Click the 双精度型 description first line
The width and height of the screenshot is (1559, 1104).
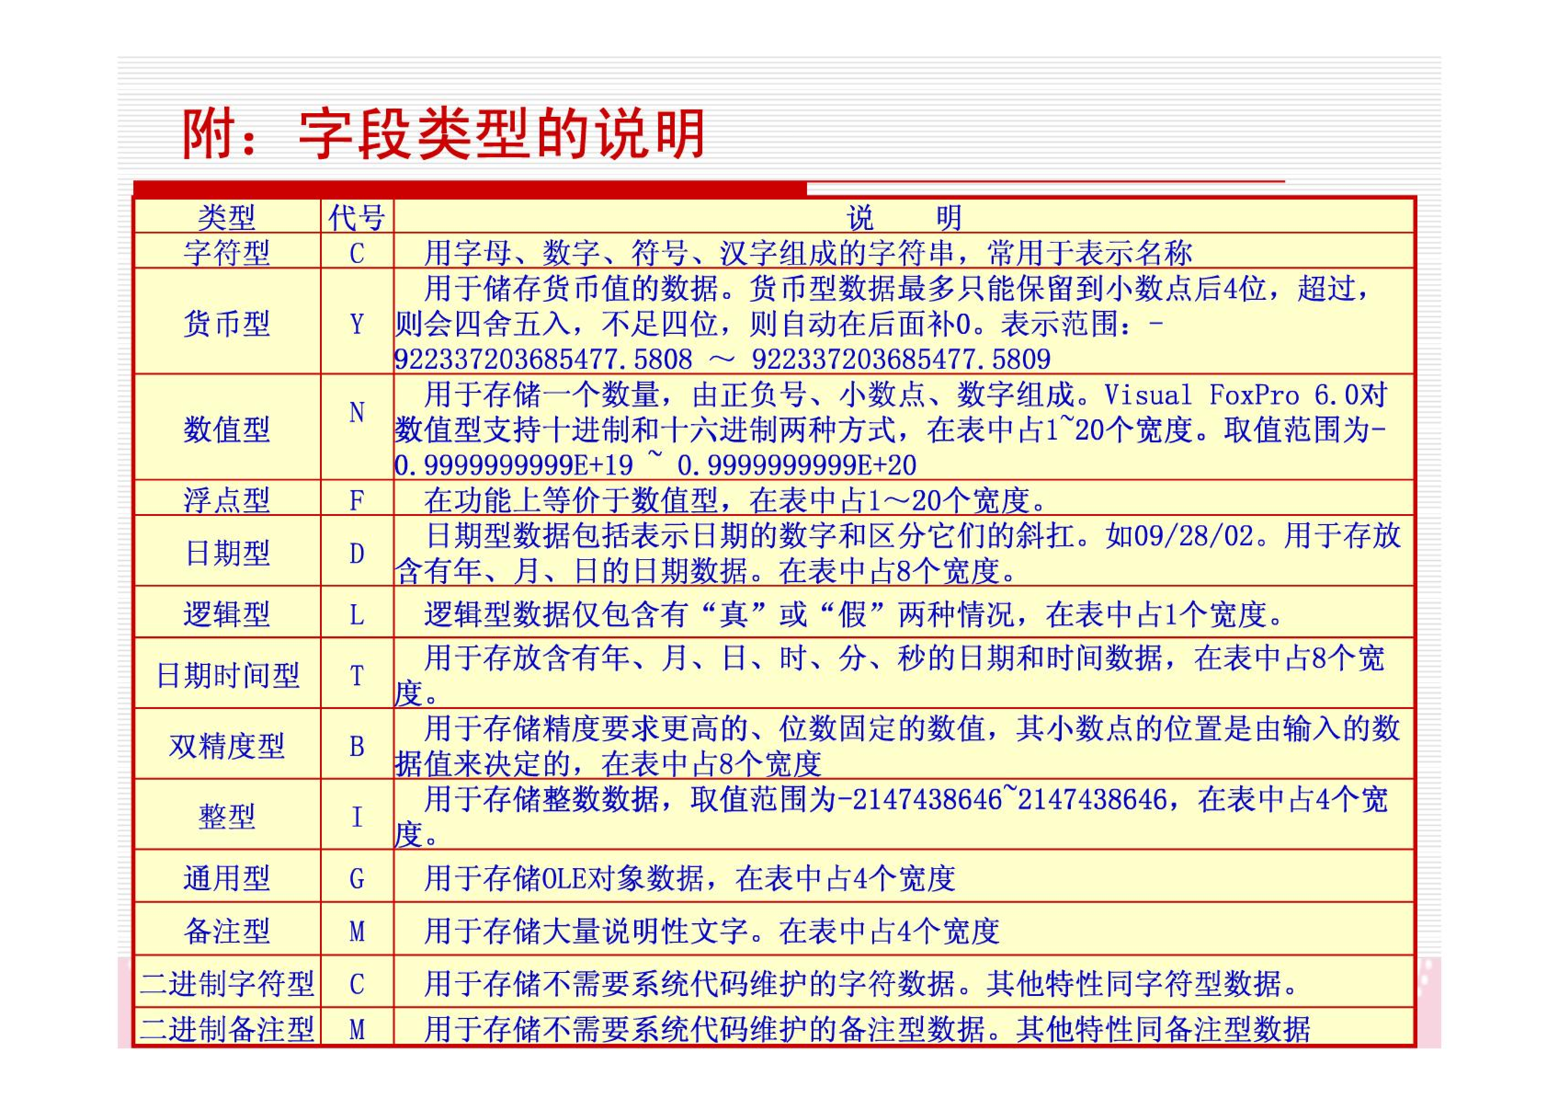tap(912, 728)
